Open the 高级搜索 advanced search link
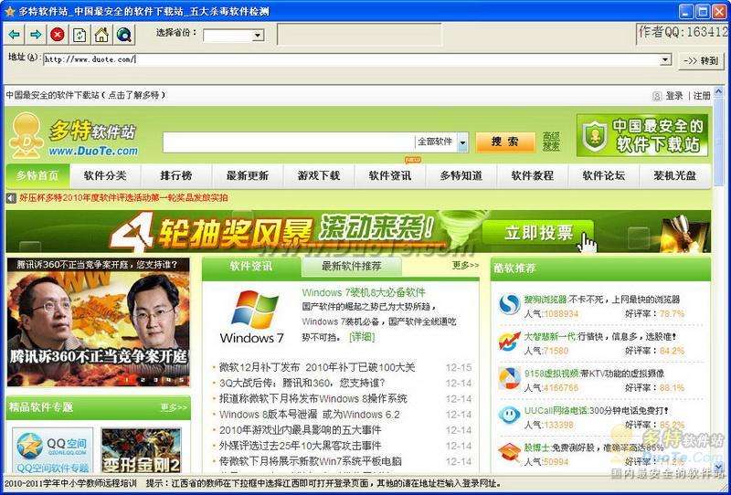 point(551,142)
